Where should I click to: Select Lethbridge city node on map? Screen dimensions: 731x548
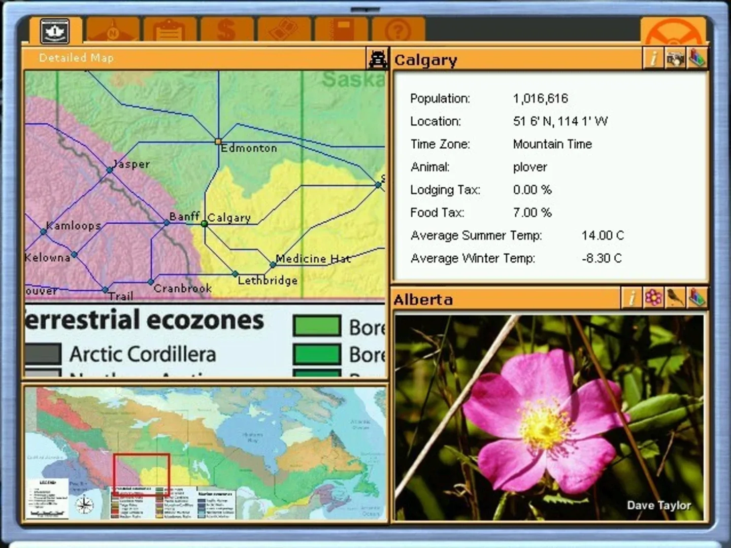coord(235,273)
